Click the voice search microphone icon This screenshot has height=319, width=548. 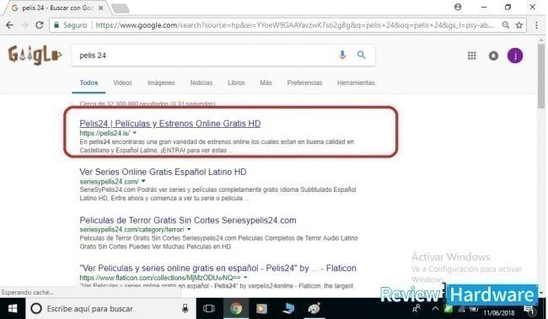[342, 55]
